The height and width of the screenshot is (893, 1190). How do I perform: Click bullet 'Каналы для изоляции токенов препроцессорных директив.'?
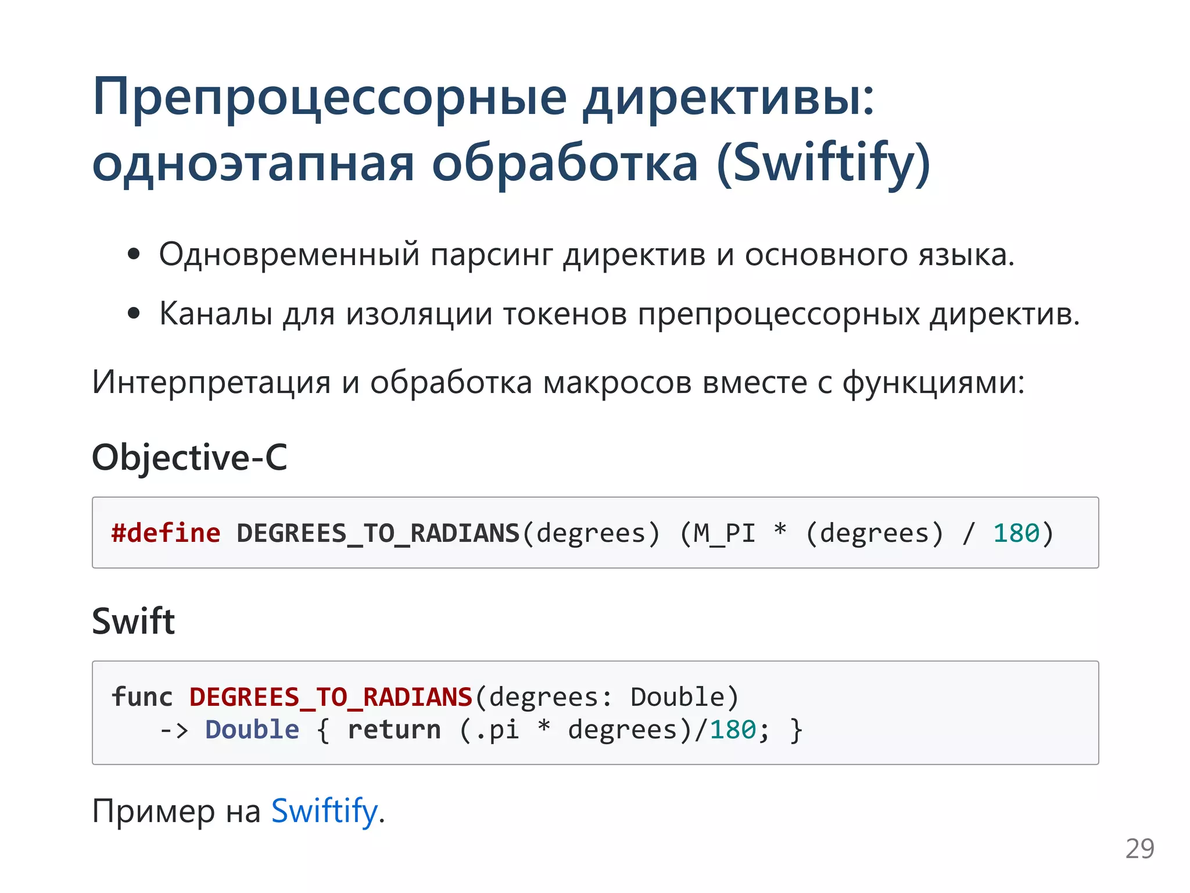pos(619,315)
